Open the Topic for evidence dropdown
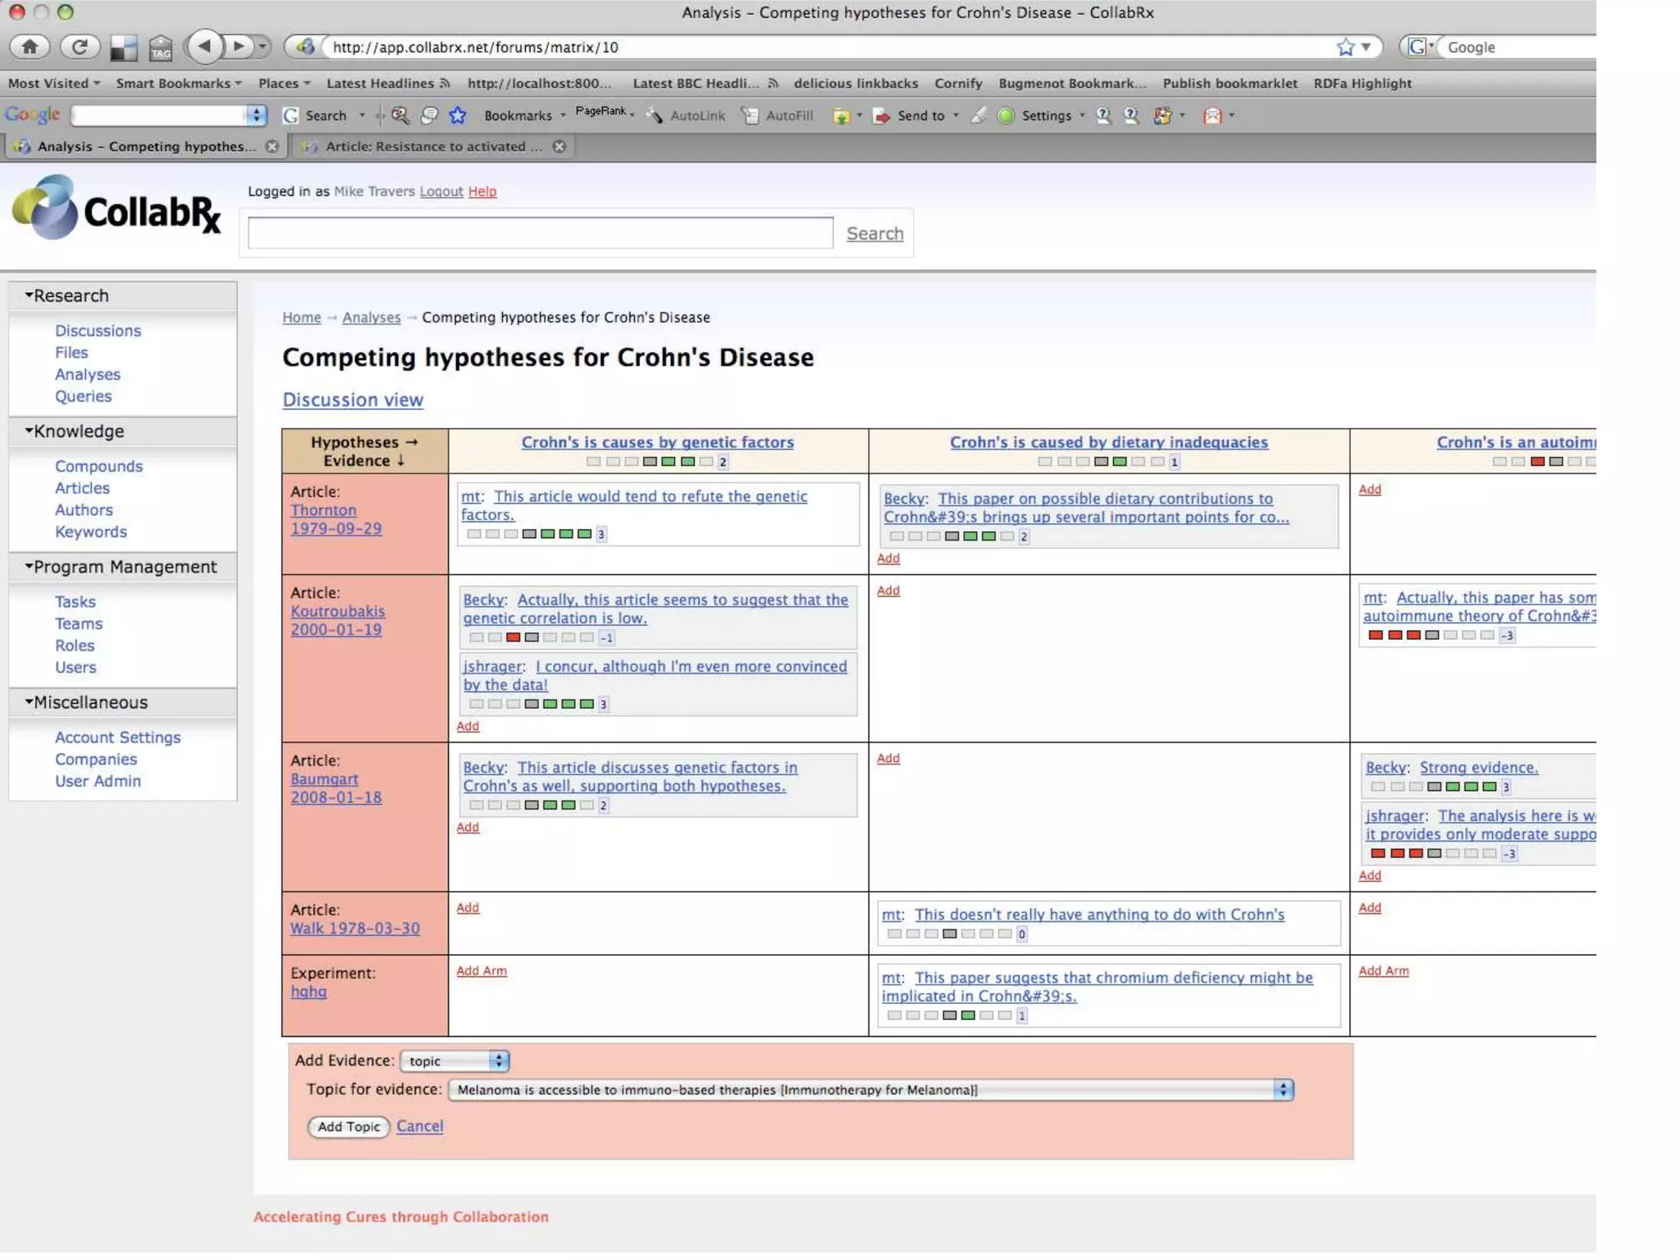The width and height of the screenshot is (1680, 1260). point(870,1089)
